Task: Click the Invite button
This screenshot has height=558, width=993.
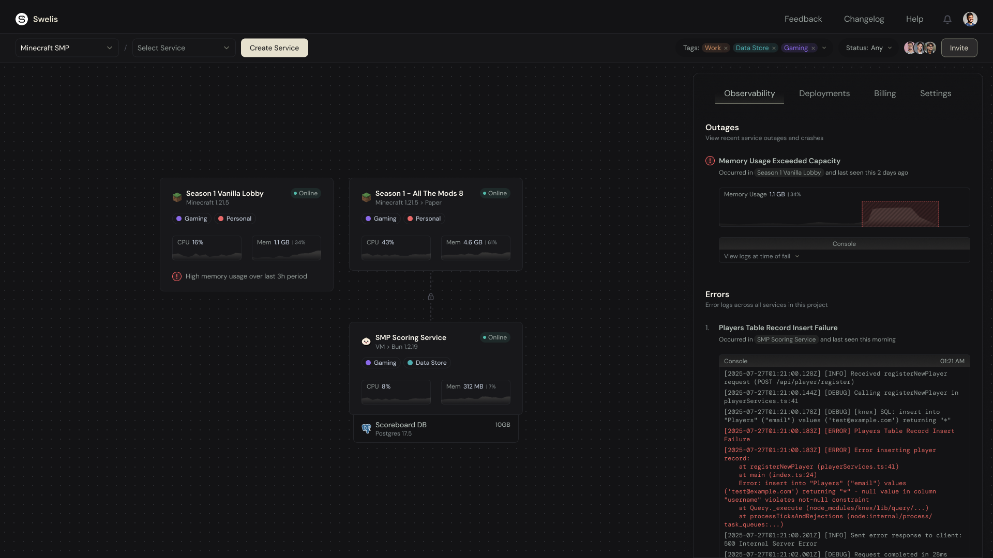Action: 958,48
